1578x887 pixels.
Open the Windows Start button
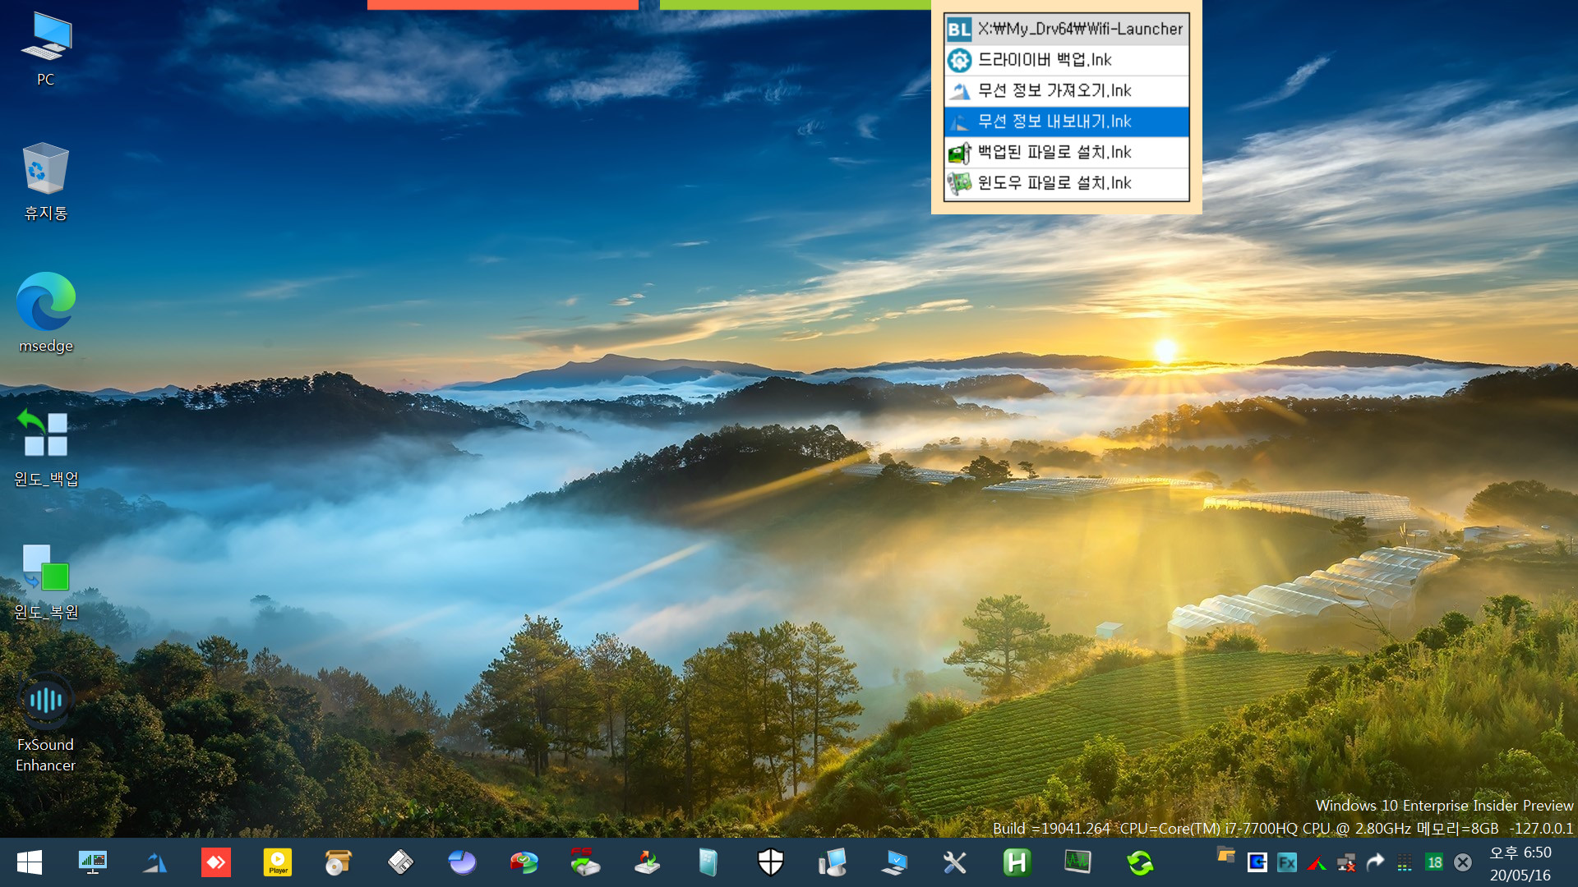pos(30,862)
